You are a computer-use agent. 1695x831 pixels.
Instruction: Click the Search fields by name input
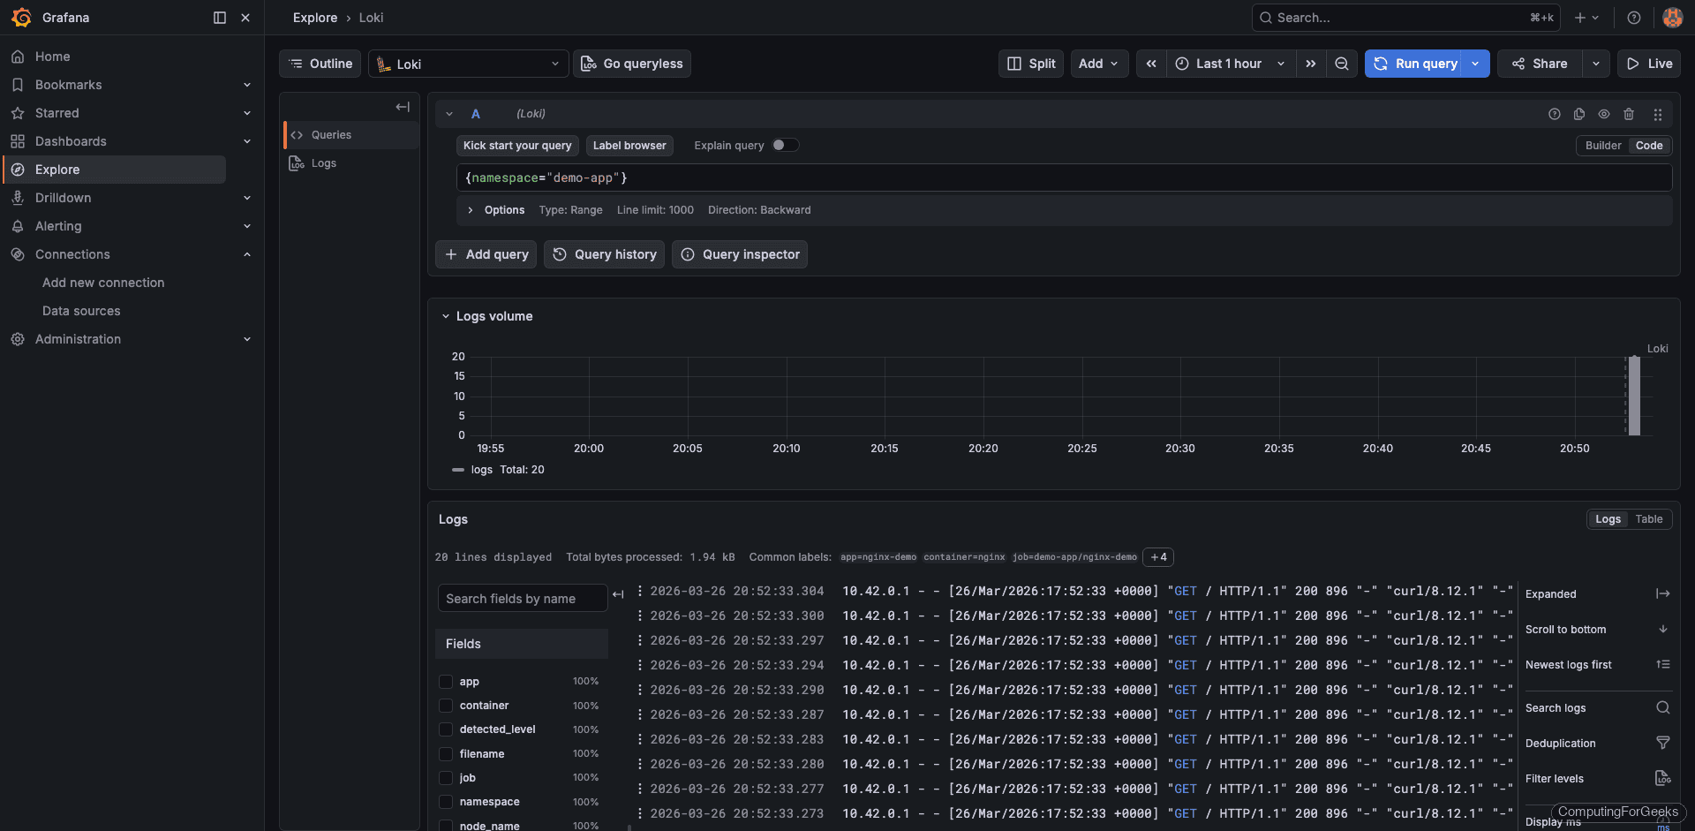(521, 598)
